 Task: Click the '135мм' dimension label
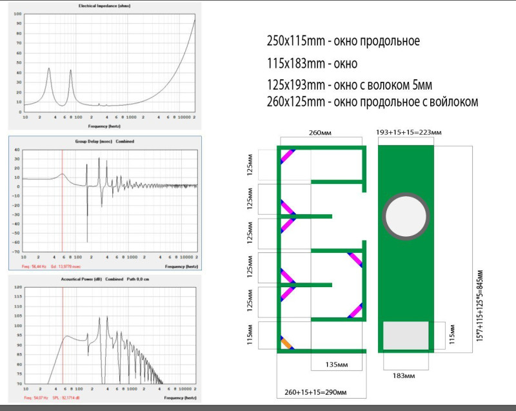pos(336,365)
